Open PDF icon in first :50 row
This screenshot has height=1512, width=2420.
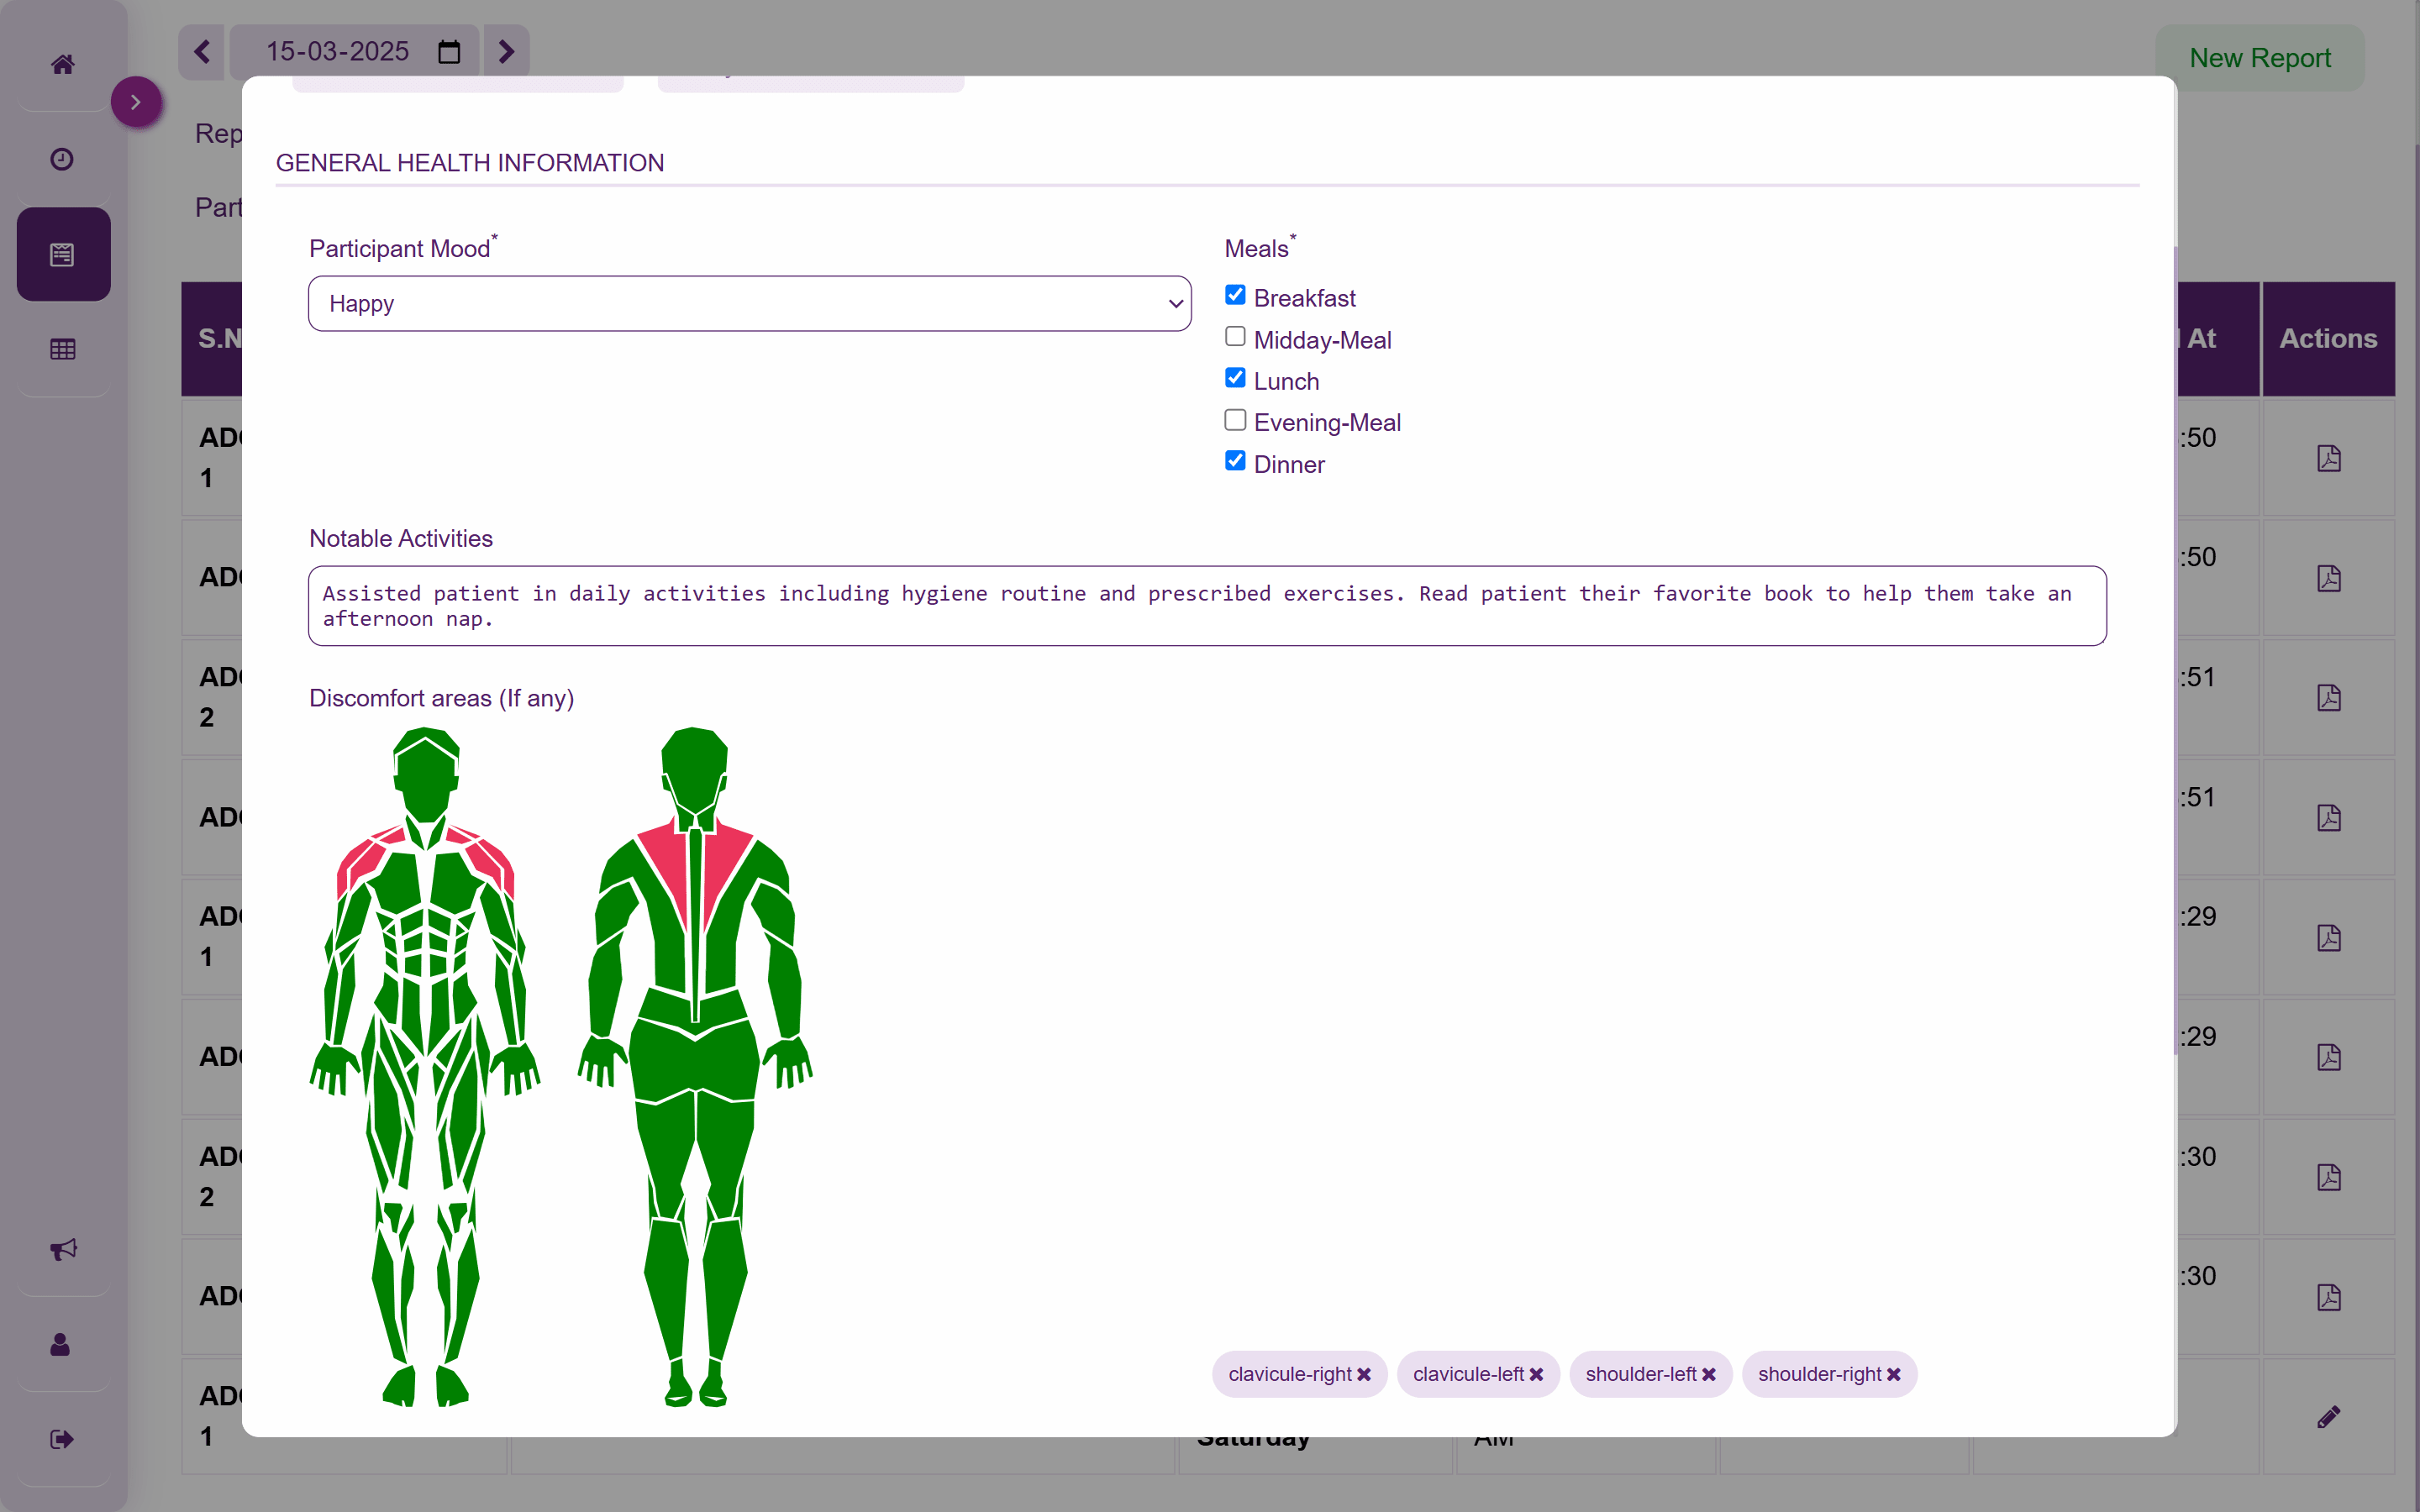(2328, 458)
